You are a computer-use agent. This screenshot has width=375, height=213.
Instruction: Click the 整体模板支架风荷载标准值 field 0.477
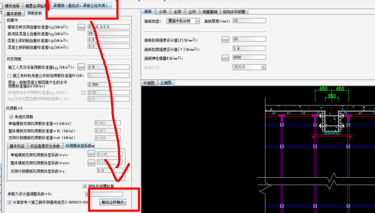[108, 130]
